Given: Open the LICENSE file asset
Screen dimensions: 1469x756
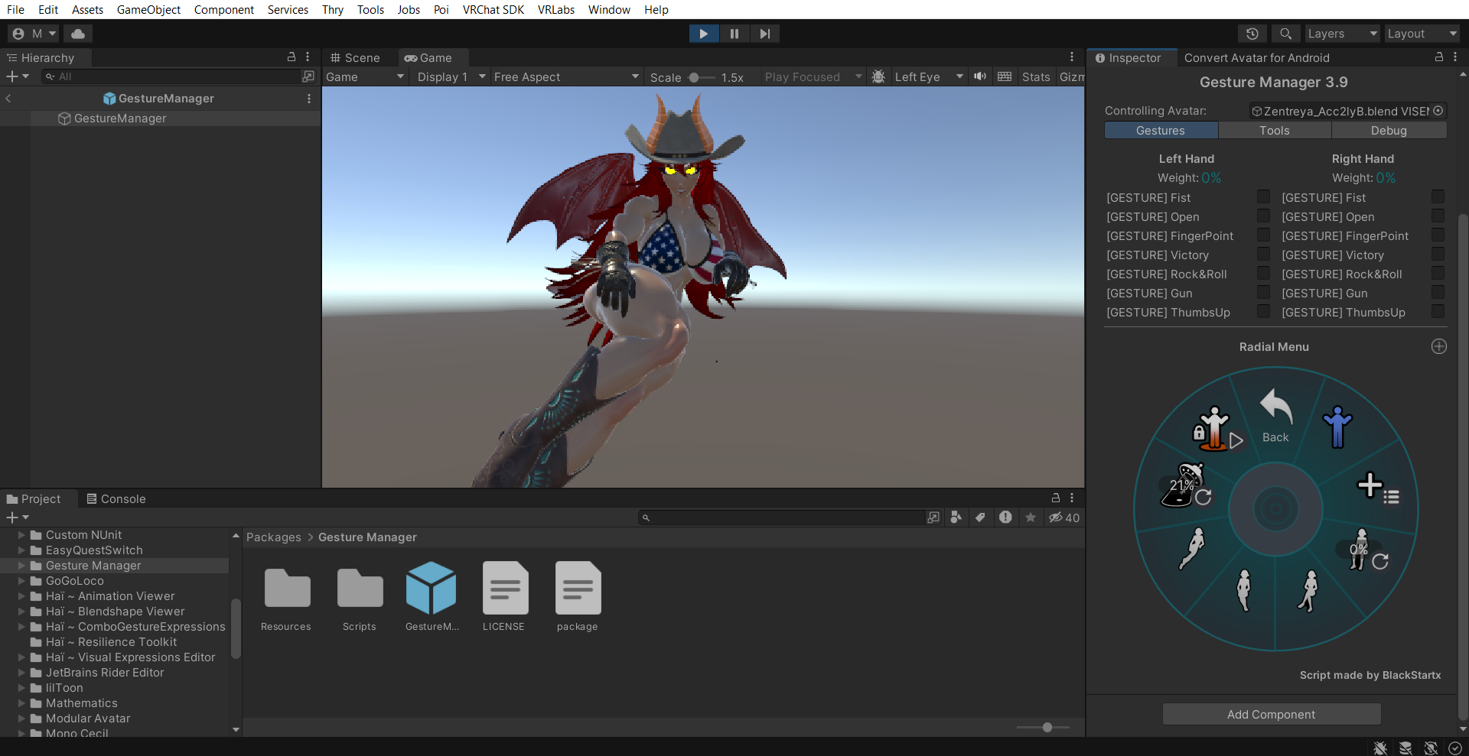Looking at the screenshot, I should 504,596.
